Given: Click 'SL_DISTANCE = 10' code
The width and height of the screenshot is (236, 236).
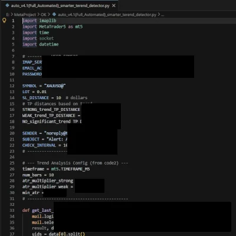Looking at the screenshot, I should pyautogui.click(x=42, y=97).
